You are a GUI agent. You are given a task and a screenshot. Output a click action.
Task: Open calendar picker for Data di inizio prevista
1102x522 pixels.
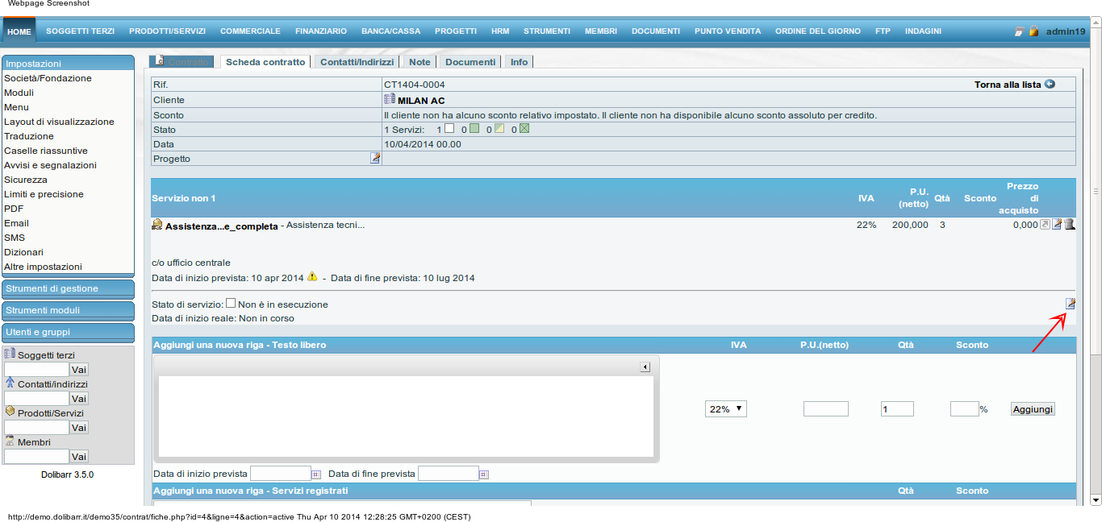[x=316, y=474]
